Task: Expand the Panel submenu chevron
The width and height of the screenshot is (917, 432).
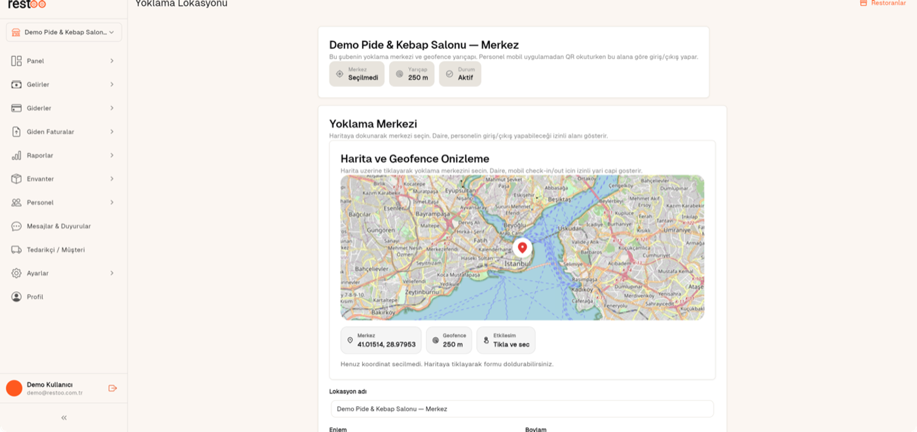Action: (x=112, y=61)
